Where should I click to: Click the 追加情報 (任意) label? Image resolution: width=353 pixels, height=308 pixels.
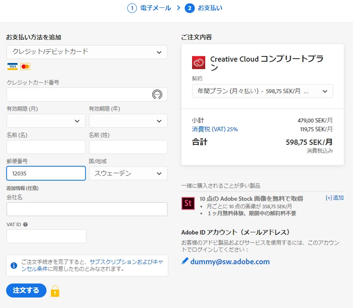(22, 188)
